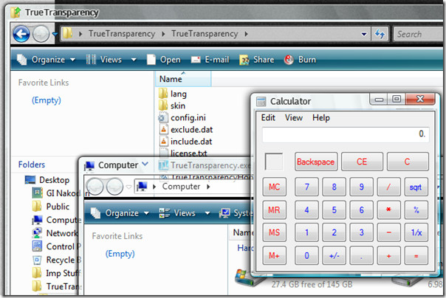Open the Calculator View menu

click(x=294, y=117)
